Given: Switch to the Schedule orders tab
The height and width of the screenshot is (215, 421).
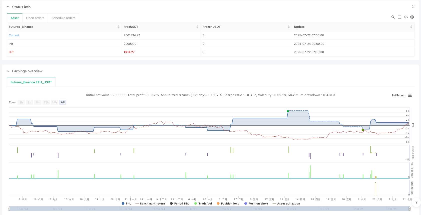Looking at the screenshot, I should point(63,18).
